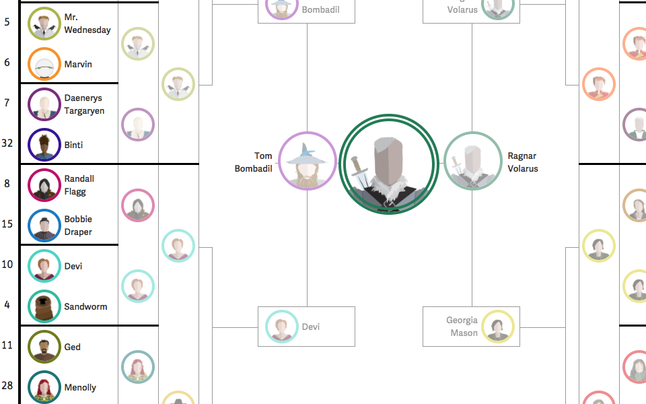Click Devi's avatar in the semifinal box

point(282,327)
